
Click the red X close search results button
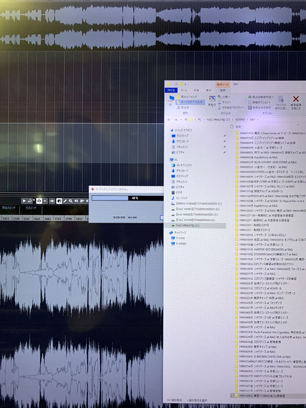point(296,102)
